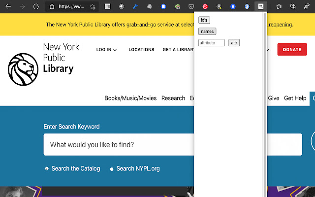
Task: Open the Research menu
Action: [173, 98]
